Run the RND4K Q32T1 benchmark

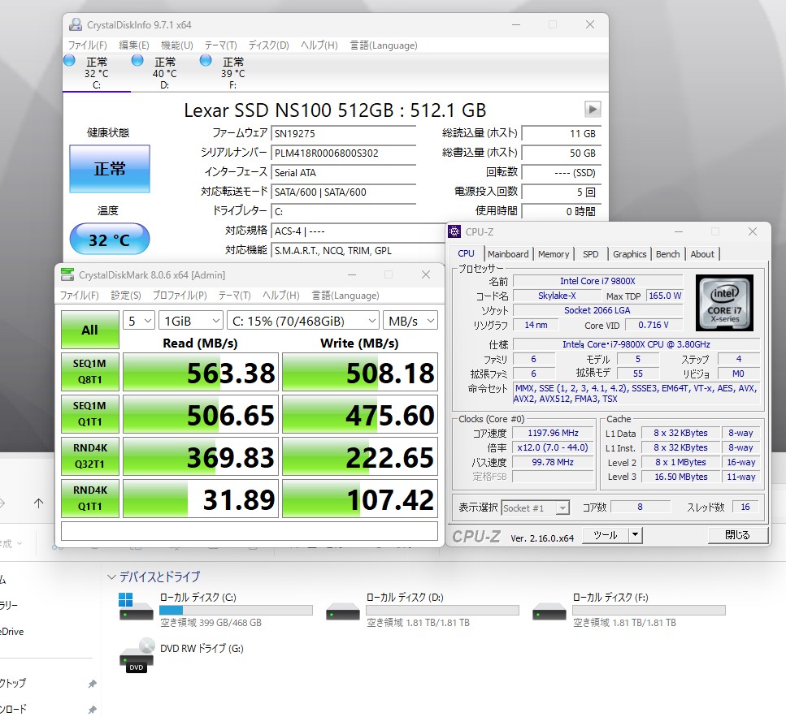[89, 456]
